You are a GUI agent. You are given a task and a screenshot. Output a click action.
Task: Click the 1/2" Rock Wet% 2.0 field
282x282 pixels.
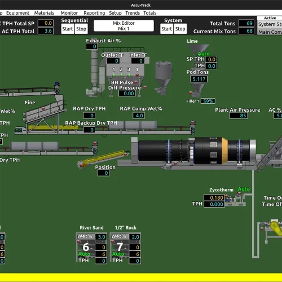point(135,237)
